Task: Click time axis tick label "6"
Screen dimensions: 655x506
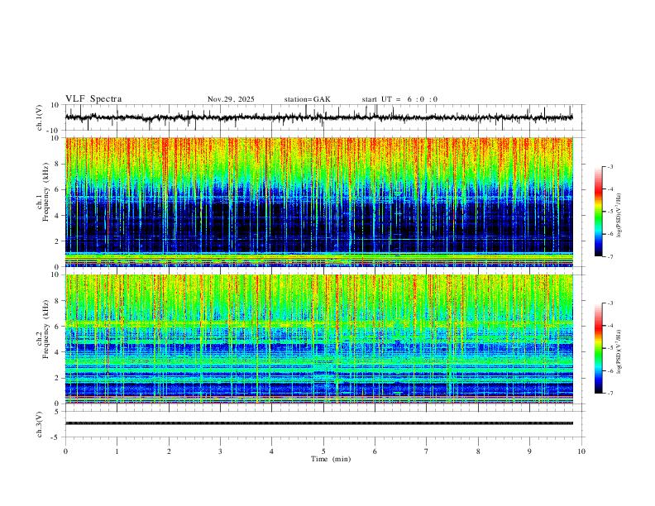Action: coord(375,451)
